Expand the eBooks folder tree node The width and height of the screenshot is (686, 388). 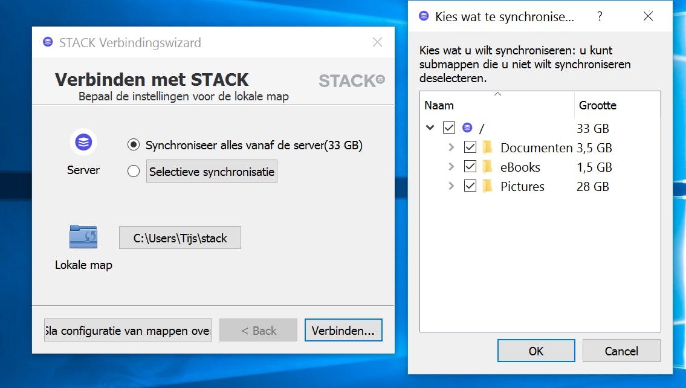451,167
